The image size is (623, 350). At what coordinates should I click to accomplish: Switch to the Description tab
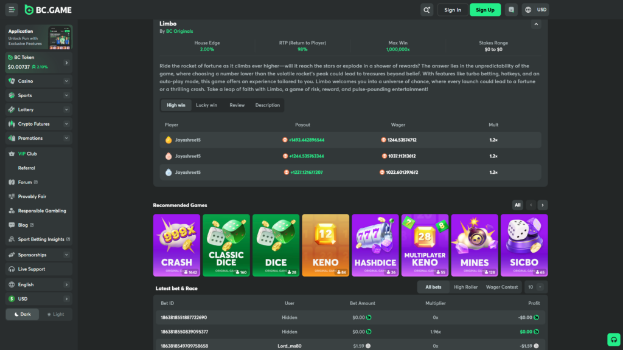[x=268, y=105]
